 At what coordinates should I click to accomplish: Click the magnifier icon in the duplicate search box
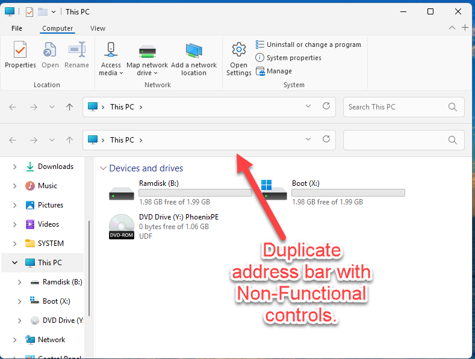(x=452, y=140)
